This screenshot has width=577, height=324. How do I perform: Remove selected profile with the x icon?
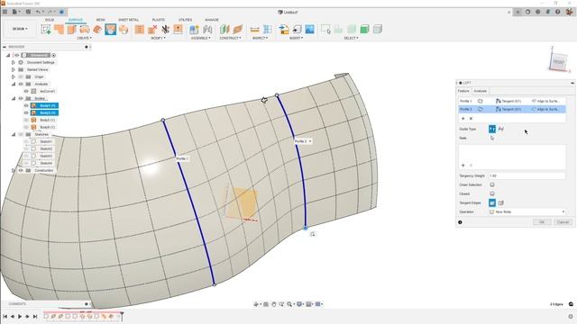click(471, 119)
